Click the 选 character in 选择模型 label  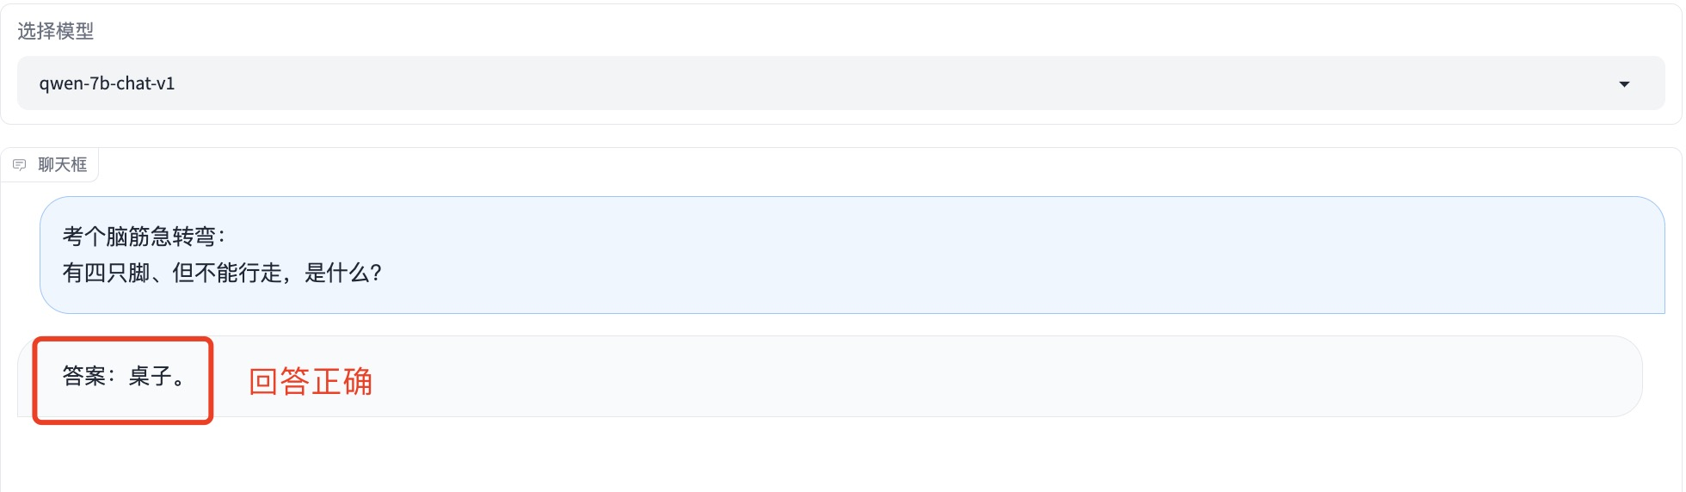(27, 31)
